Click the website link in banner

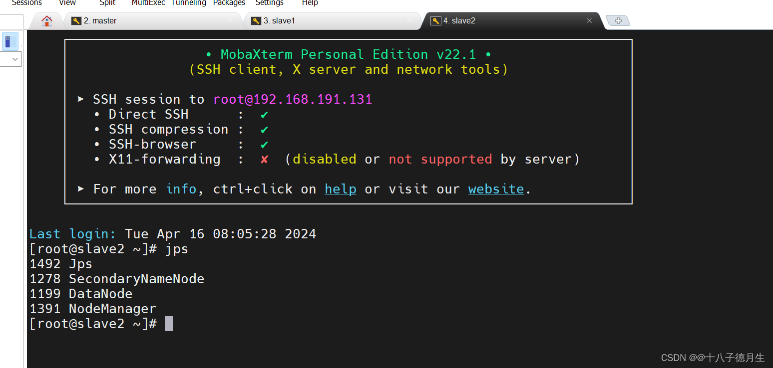click(x=496, y=189)
